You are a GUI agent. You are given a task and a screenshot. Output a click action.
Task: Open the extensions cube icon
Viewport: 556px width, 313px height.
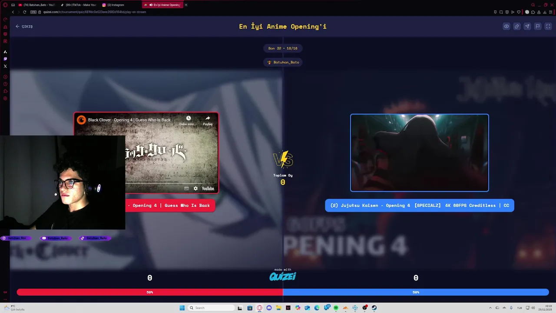533,12
